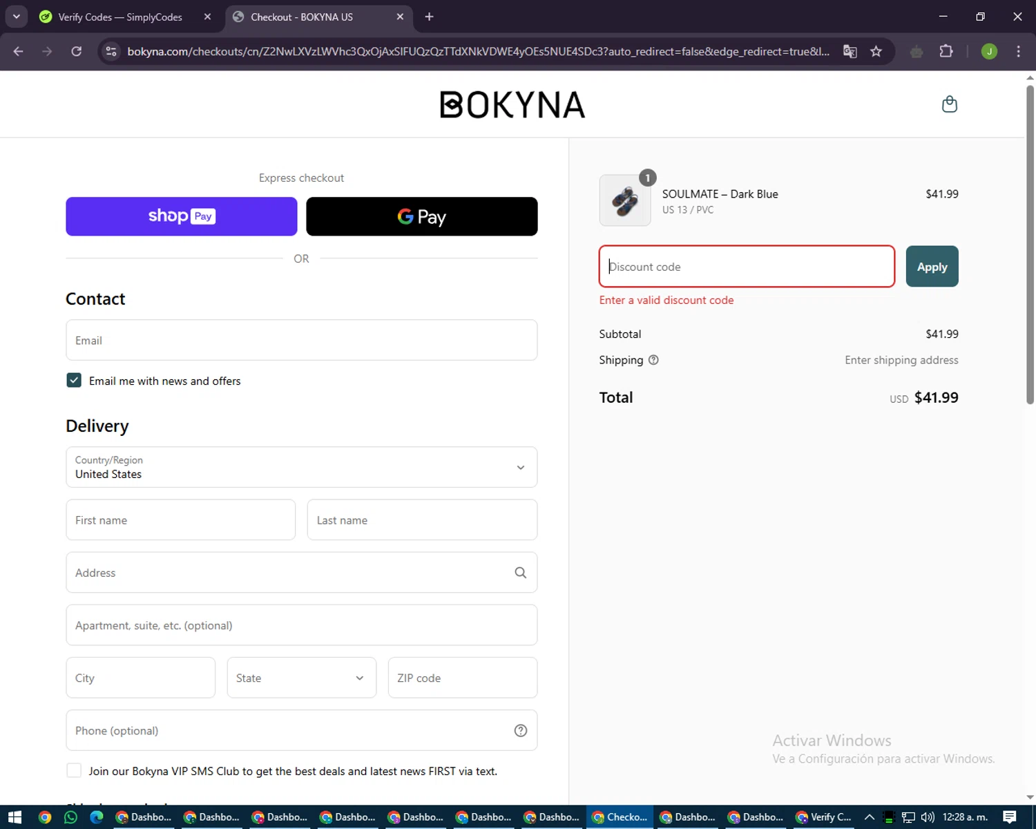Screen dimensions: 1036x829
Task: Pay with Shop Pay
Action: 182,216
